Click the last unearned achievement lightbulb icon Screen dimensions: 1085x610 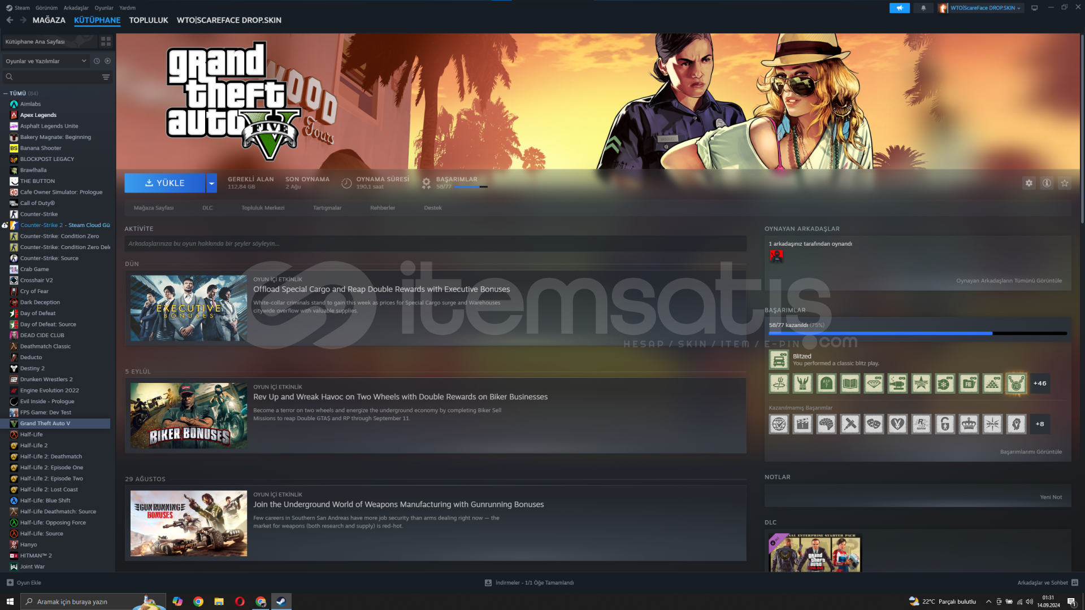pyautogui.click(x=1016, y=424)
